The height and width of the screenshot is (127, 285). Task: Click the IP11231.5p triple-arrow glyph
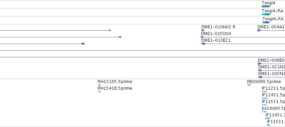[x=265, y=92]
